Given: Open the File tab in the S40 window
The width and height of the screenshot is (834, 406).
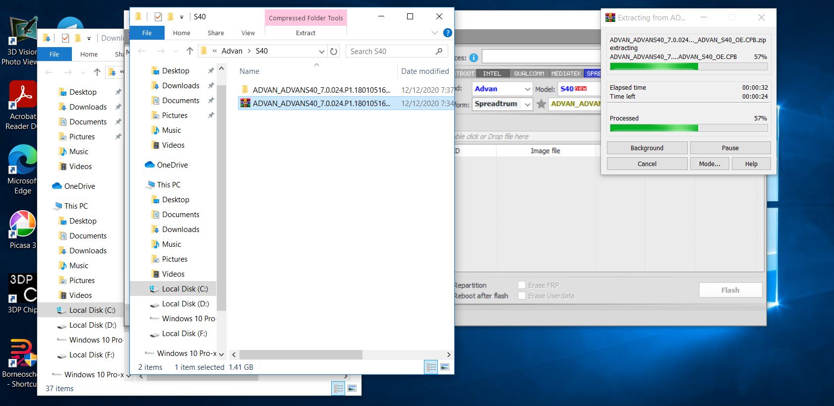Looking at the screenshot, I should click(147, 33).
